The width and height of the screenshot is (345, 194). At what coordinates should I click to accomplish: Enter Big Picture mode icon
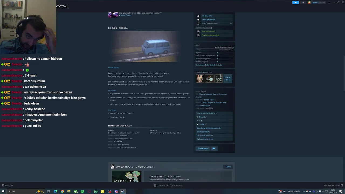pos(329,2)
